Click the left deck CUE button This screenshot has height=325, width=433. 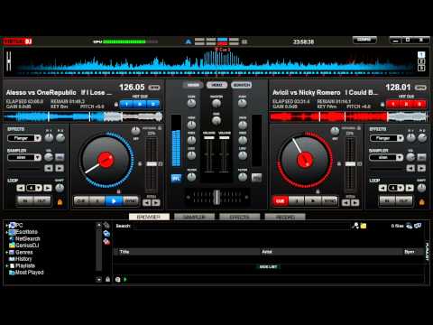click(81, 200)
